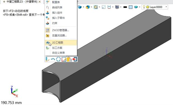Click the dashed circle icon in mini toolbar
Image resolution: width=173 pixels, height=105 pixels.
coord(58,59)
